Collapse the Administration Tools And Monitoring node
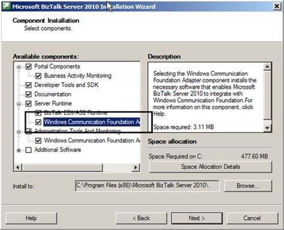 (x=19, y=132)
